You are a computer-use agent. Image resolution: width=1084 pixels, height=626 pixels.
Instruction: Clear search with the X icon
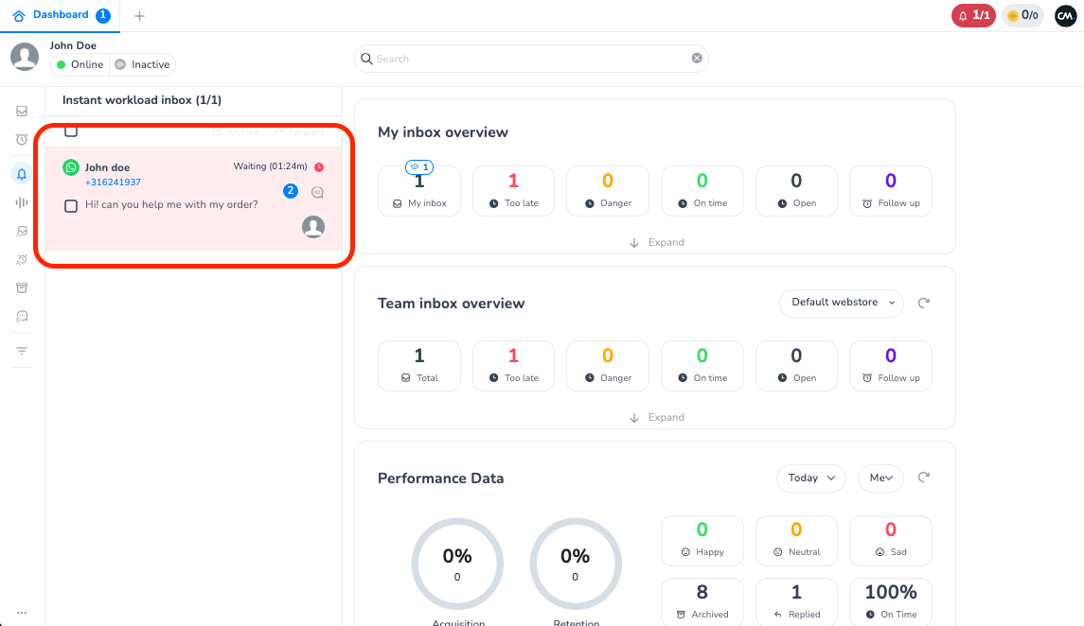(x=697, y=59)
